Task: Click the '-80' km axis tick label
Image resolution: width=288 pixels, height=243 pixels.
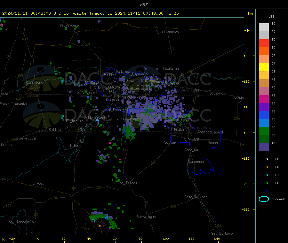Action: pos(247,30)
